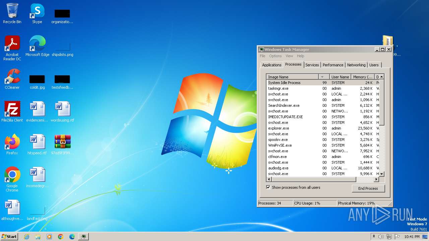Click the vertical scrollbar down arrow
Image resolution: width=429 pixels, height=241 pixels.
(x=381, y=174)
